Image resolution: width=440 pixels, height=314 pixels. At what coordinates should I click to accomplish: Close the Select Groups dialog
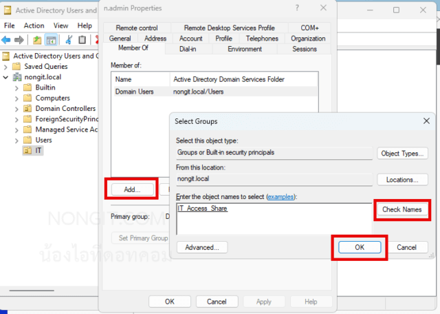426,121
